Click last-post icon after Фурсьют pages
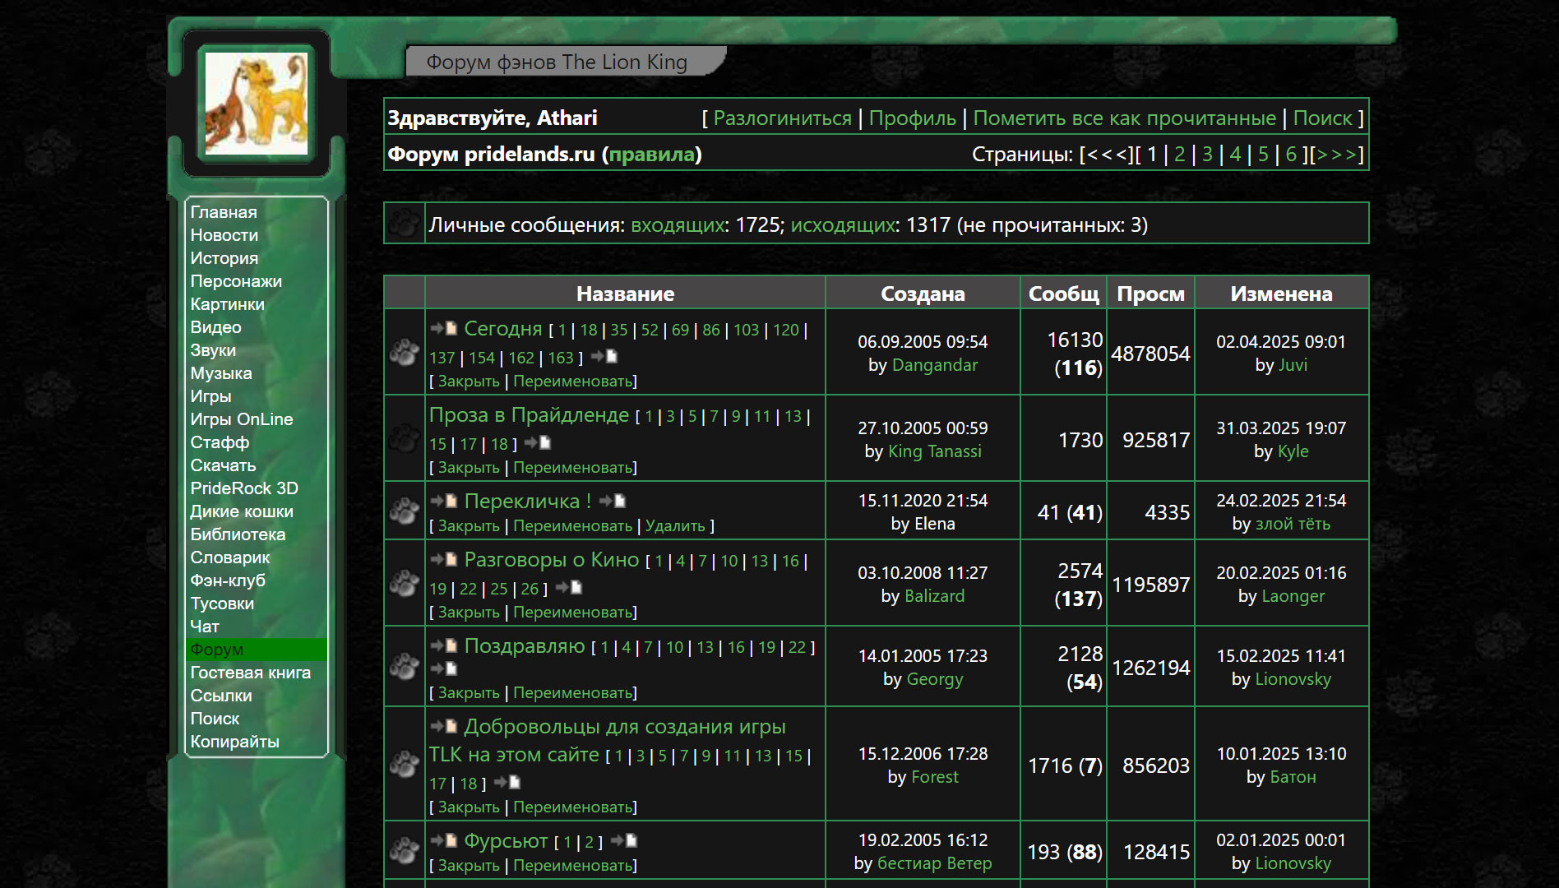This screenshot has width=1559, height=888. (624, 841)
